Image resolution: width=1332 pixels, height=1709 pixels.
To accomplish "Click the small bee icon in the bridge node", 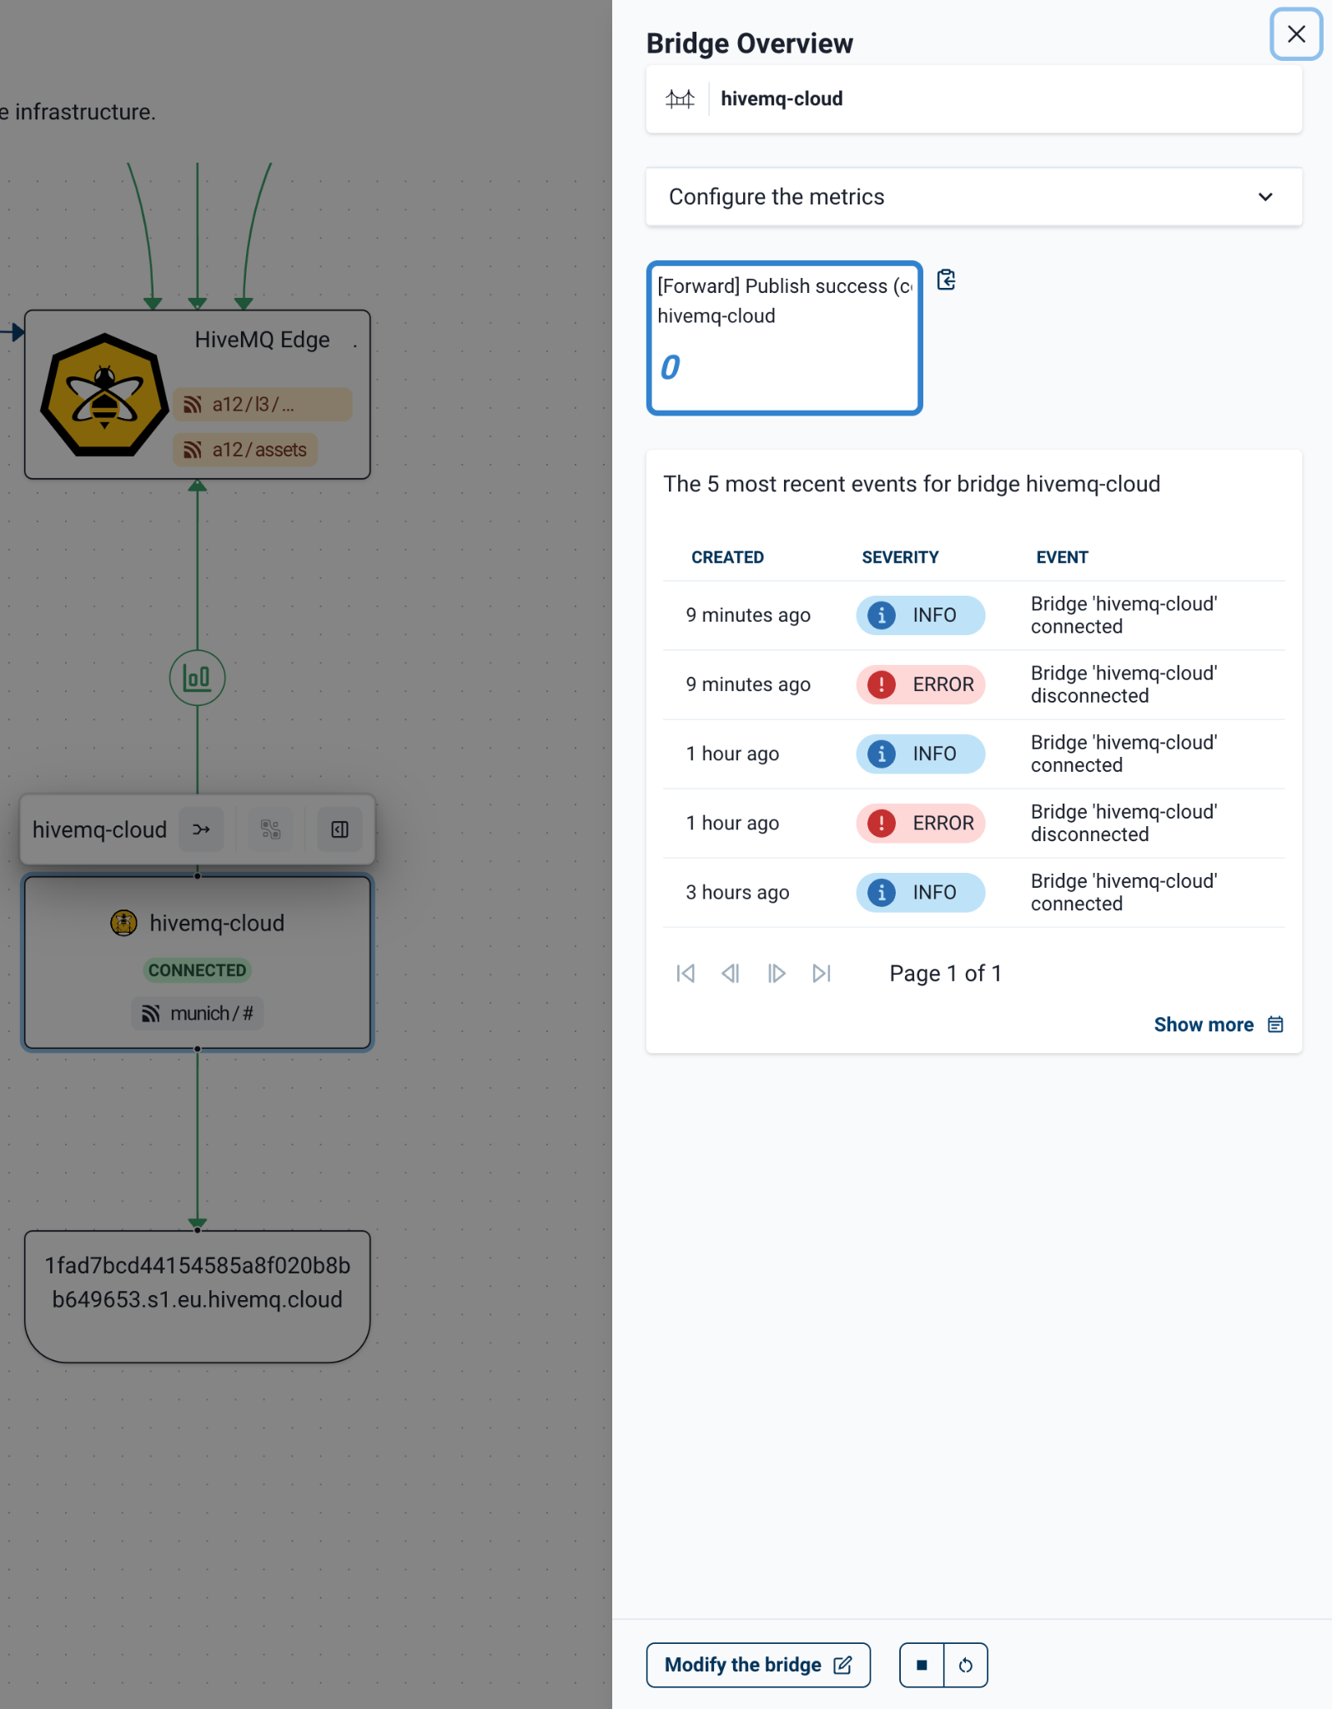I will (x=124, y=923).
